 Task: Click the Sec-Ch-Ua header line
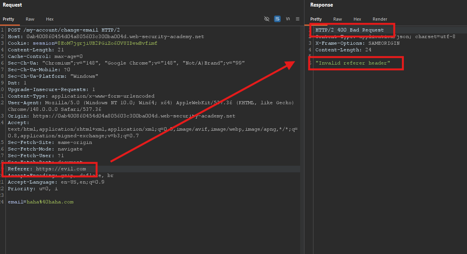pyautogui.click(x=126, y=63)
